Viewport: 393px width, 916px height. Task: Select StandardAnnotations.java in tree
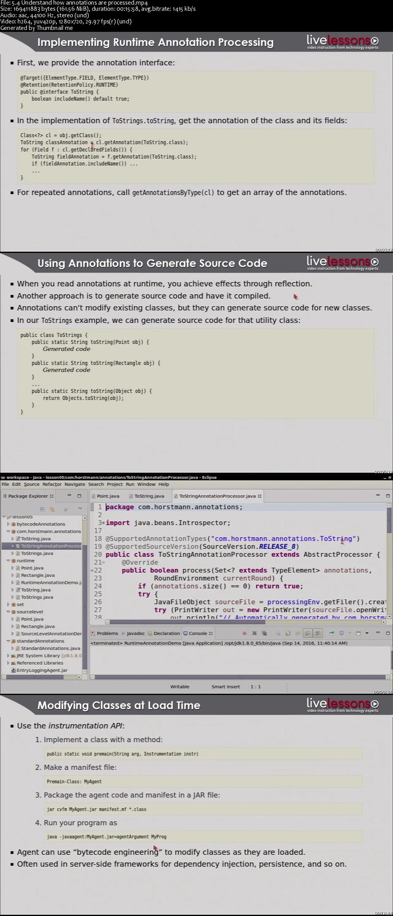click(x=48, y=648)
